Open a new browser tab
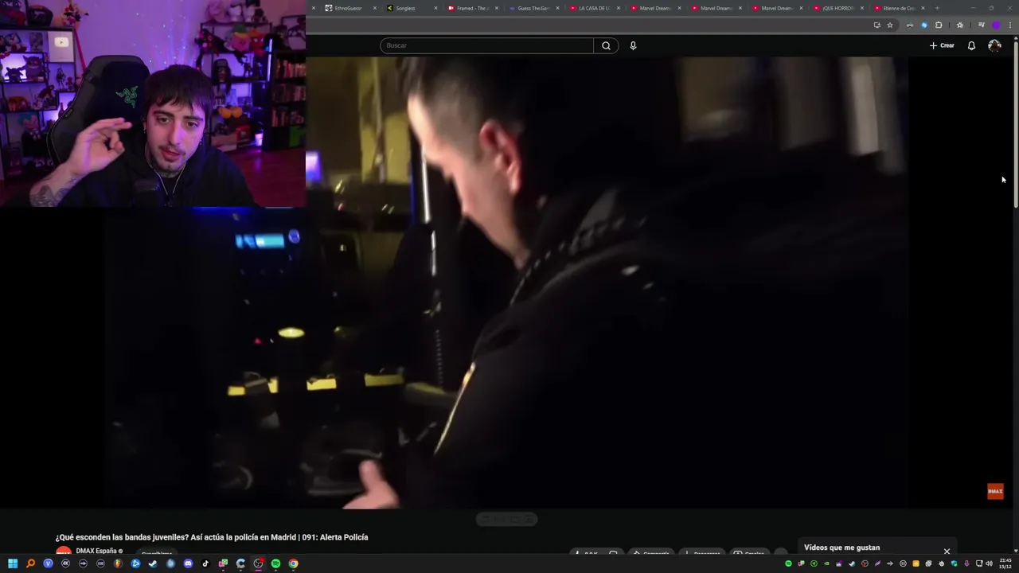The width and height of the screenshot is (1019, 573). (x=937, y=8)
